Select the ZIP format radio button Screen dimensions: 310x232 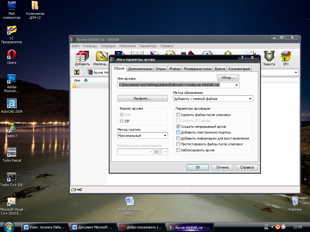pos(122,121)
